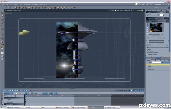Choose the single-view layout square icon
This screenshot has width=171, height=109.
pos(116,11)
